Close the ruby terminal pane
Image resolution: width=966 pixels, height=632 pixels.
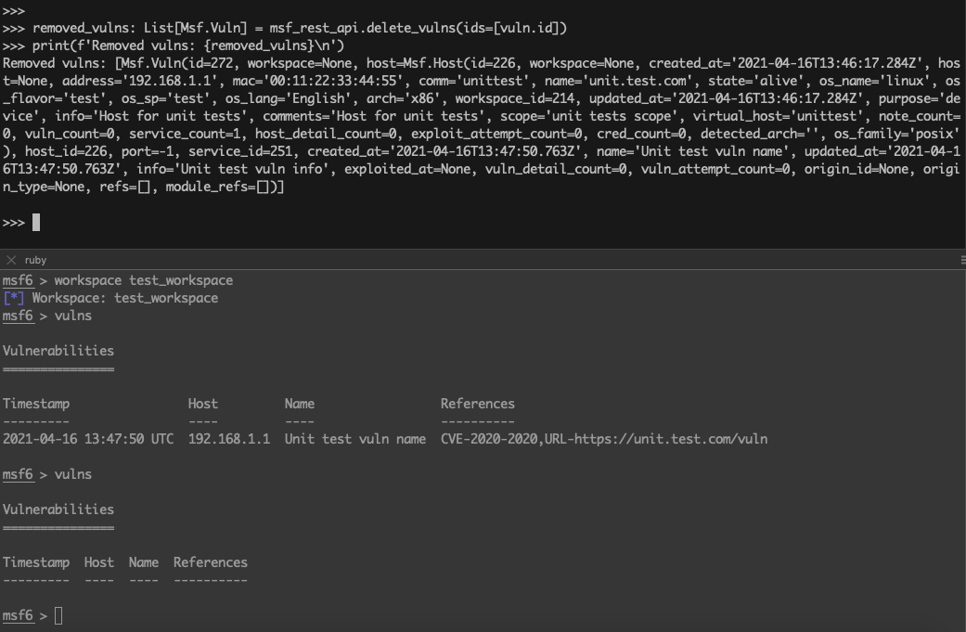click(x=11, y=260)
